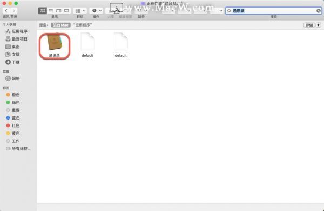Click the 通讯录 search input field
The width and height of the screenshot is (324, 211).
[273, 11]
